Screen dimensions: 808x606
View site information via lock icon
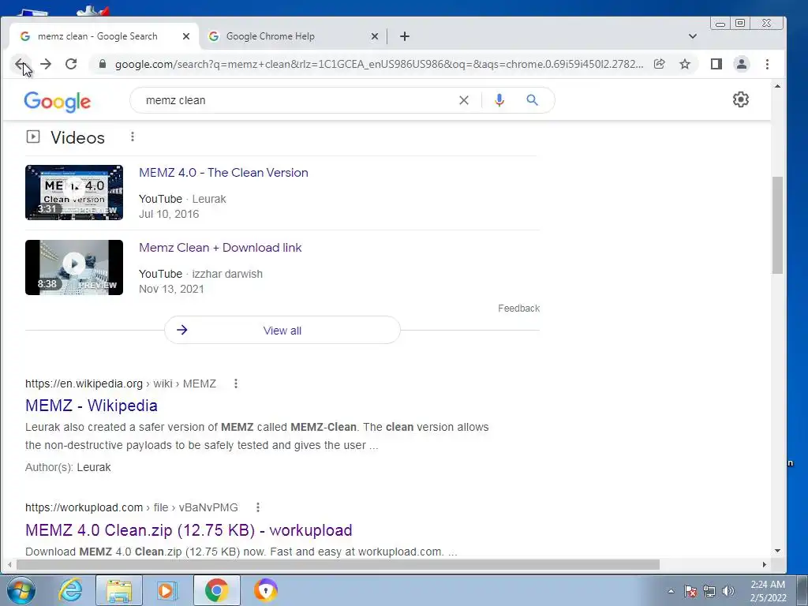(x=102, y=64)
